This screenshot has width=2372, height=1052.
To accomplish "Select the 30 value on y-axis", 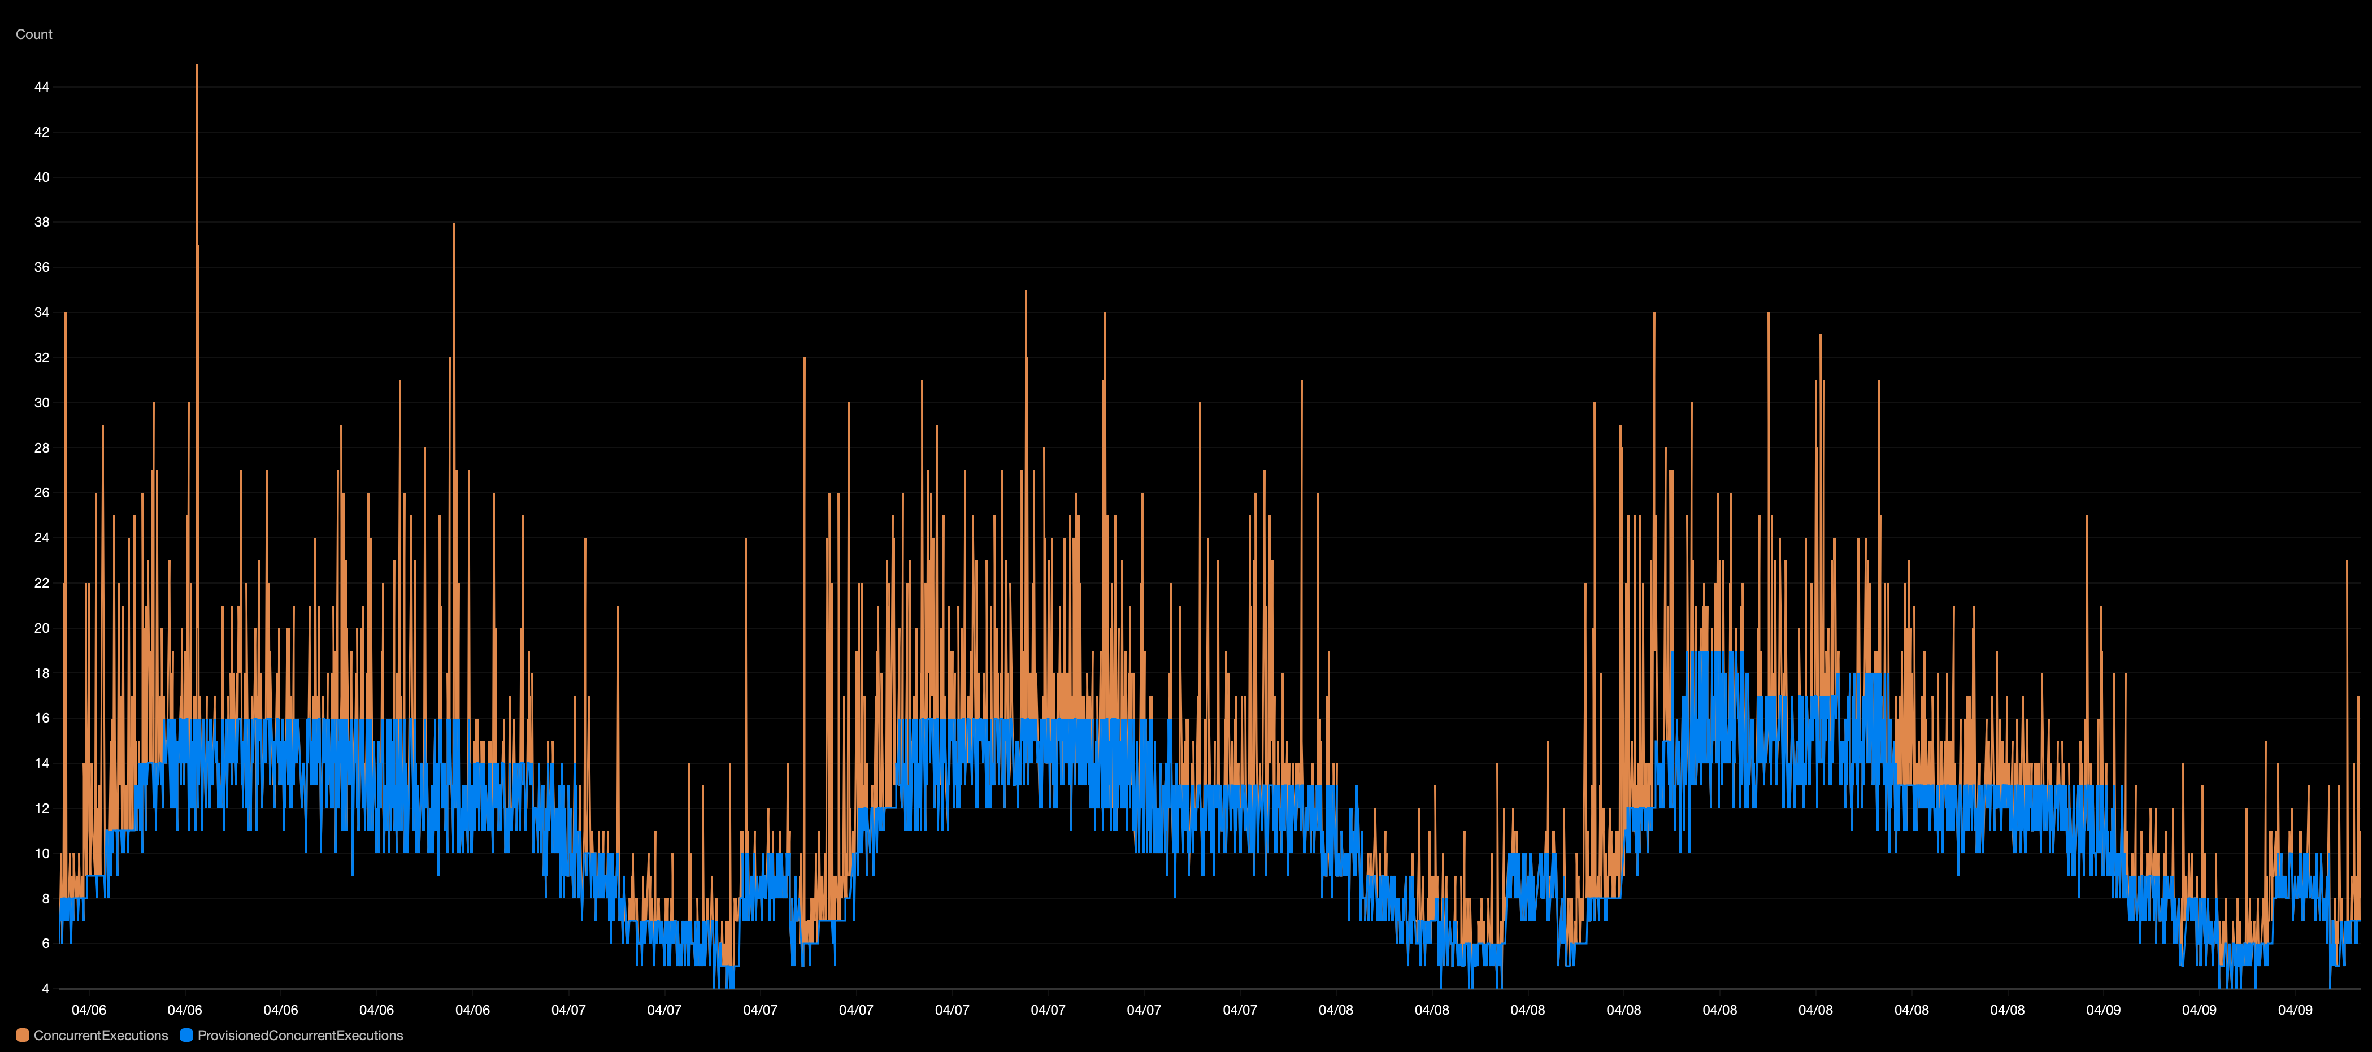I will tap(41, 402).
